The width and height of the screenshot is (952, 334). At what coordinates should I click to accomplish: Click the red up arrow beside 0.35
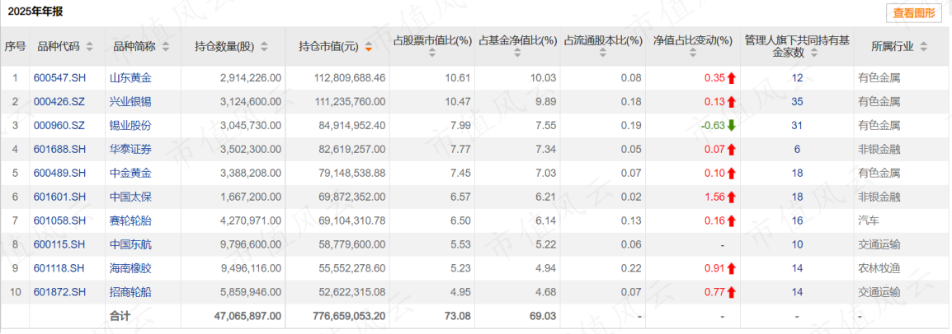click(731, 78)
